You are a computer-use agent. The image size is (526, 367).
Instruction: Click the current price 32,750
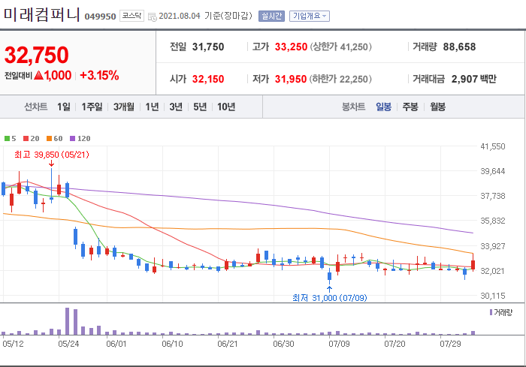(x=37, y=55)
